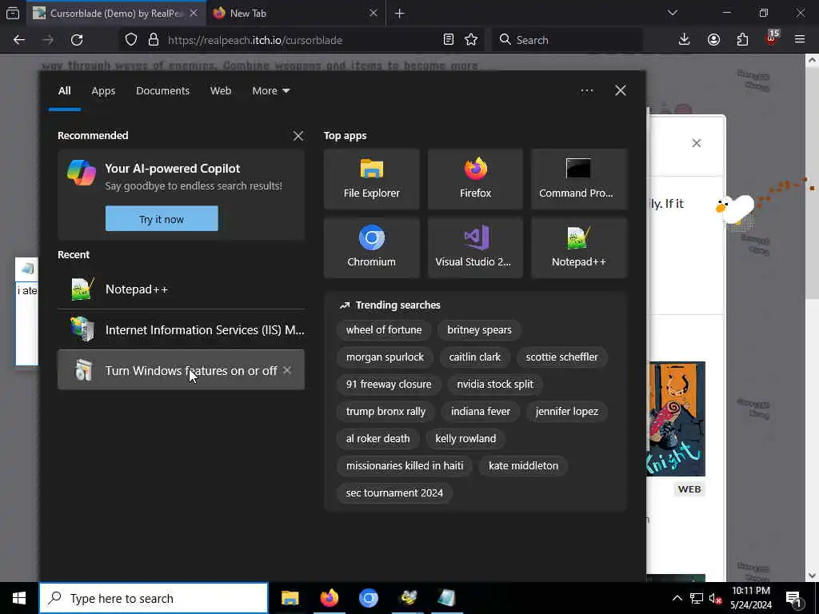Click the Copilot logo icon
Screen dimensions: 819x614
82,173
